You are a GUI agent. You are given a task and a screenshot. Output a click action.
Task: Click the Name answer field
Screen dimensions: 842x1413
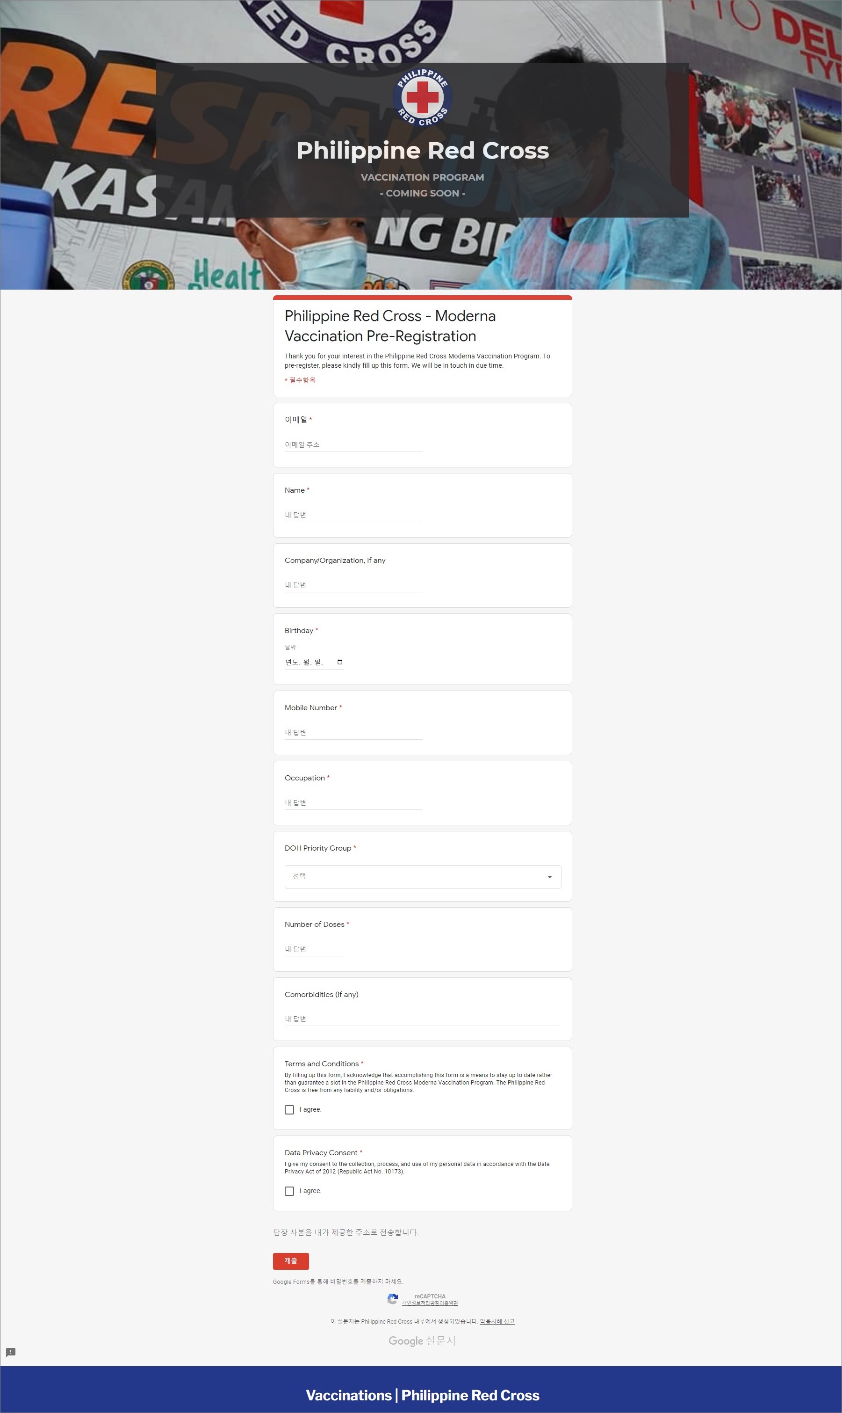(353, 515)
